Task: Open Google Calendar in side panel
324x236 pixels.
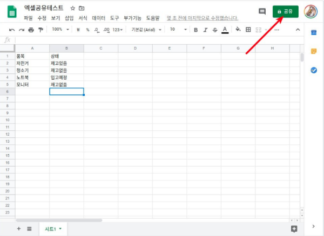Action: pos(314,33)
